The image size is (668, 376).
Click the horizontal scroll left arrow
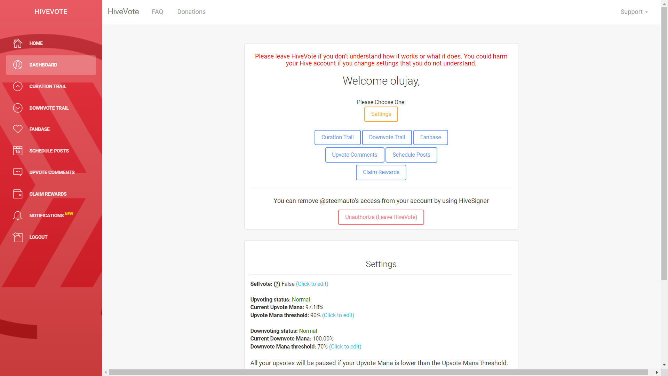[x=106, y=373]
